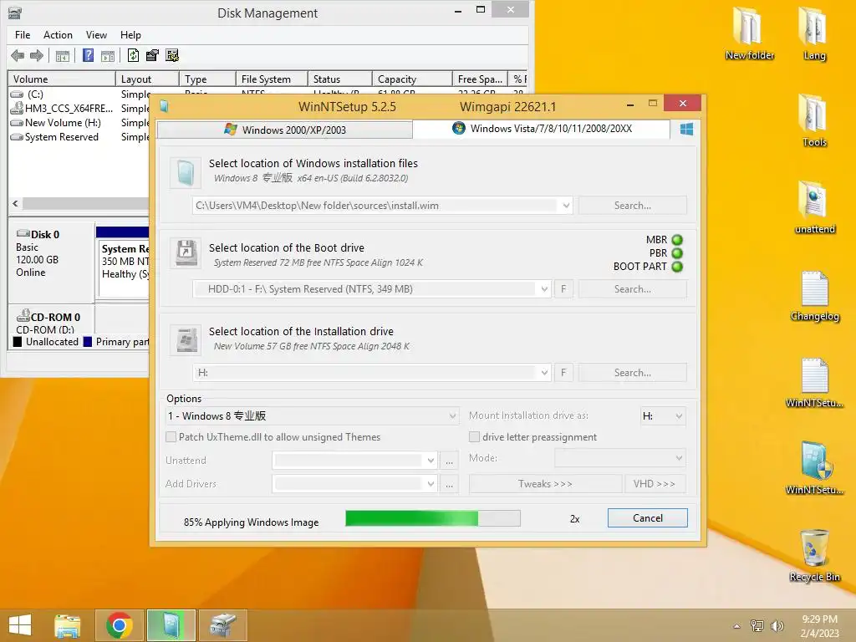Viewport: 856px width, 642px height.
Task: Select the (C:) volume row
Action: pos(78,94)
